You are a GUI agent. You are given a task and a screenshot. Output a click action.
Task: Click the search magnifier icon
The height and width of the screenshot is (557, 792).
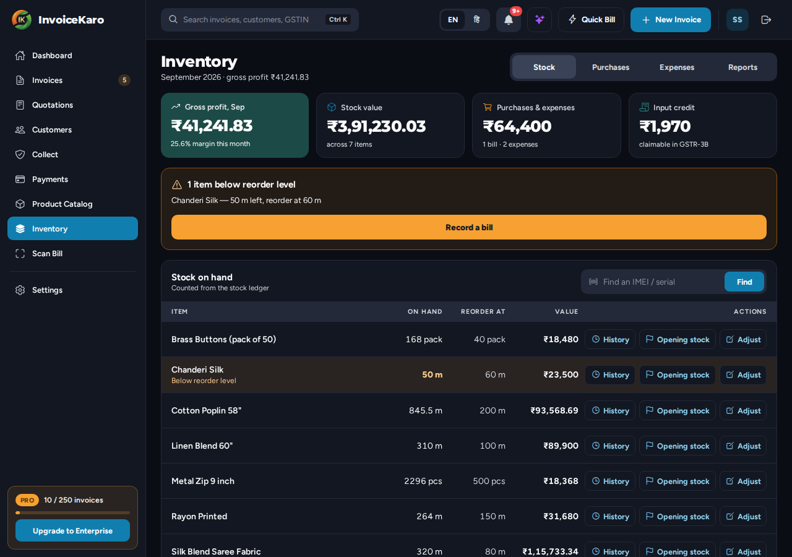[173, 19]
